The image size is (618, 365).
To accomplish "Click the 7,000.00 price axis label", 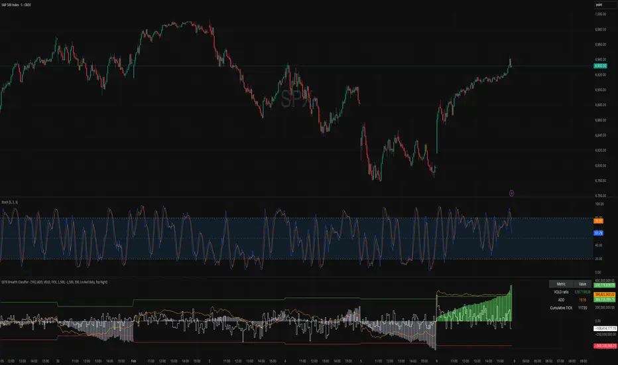I will coord(601,14).
